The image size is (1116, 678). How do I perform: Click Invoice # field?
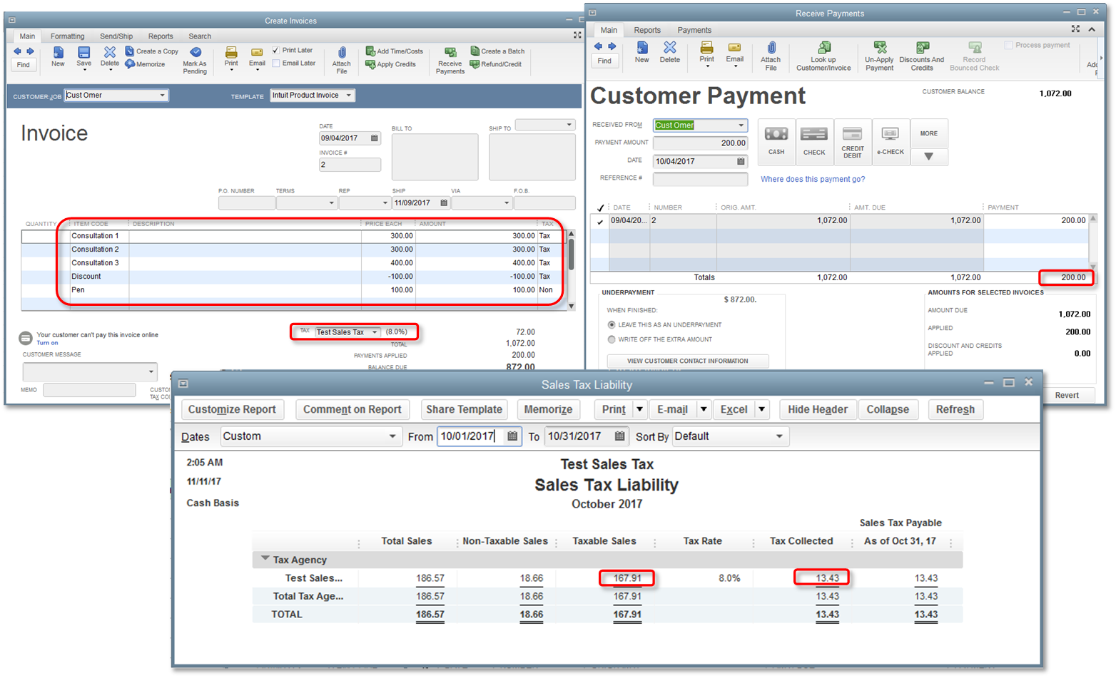(350, 165)
